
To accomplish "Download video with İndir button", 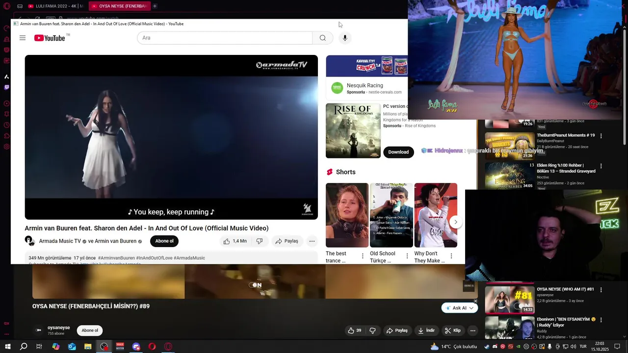I will [426, 330].
